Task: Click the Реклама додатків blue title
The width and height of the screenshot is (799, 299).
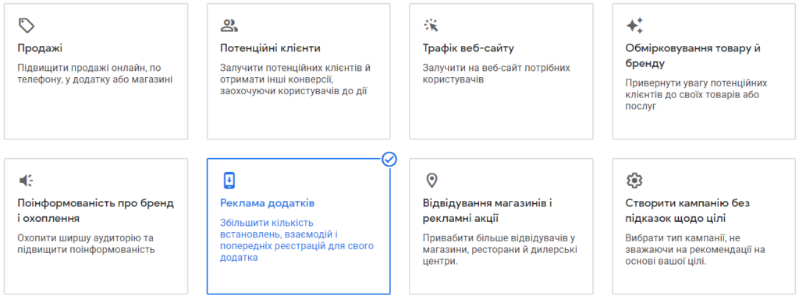Action: pos(267,203)
